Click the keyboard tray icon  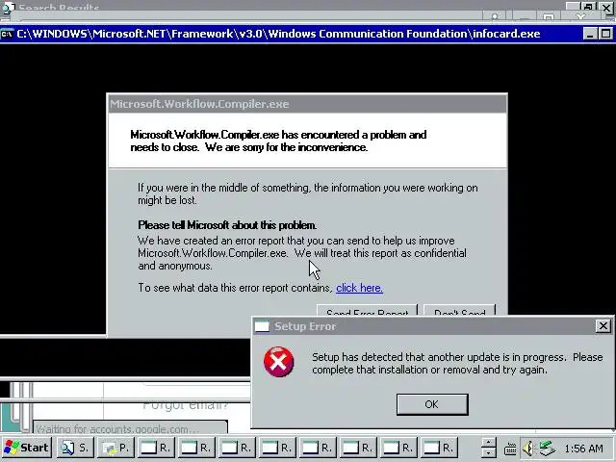pos(510,449)
